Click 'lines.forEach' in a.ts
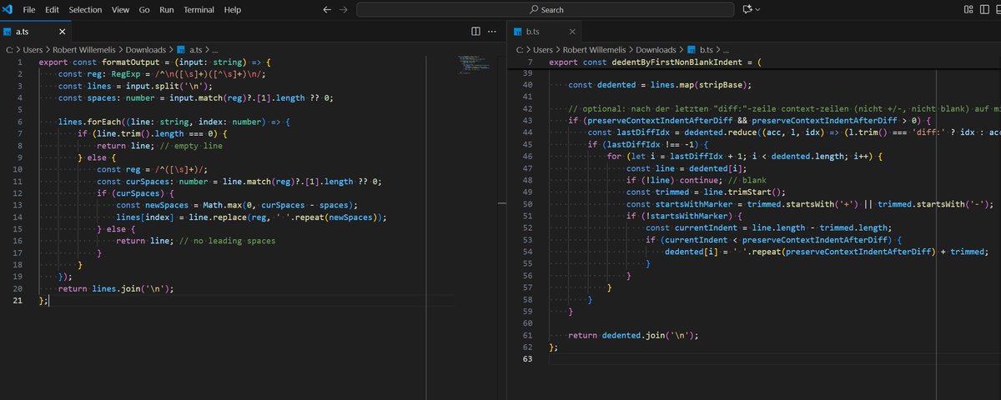The image size is (1001, 400). 89,122
